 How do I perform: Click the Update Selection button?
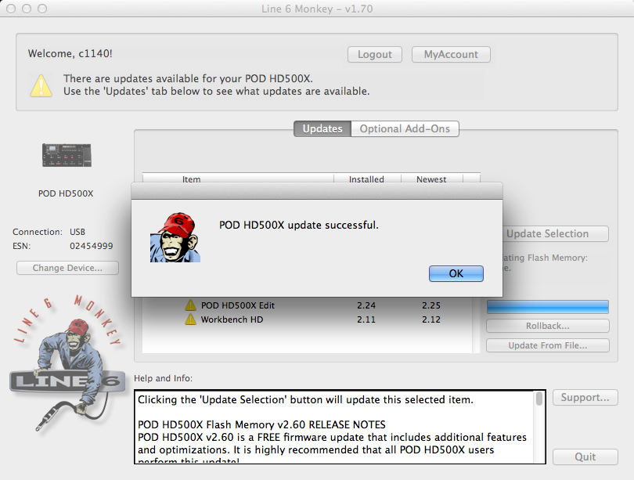[555, 233]
